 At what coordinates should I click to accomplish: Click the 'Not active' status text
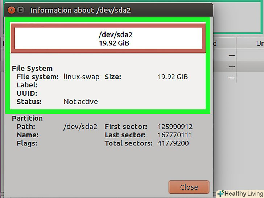tap(81, 102)
